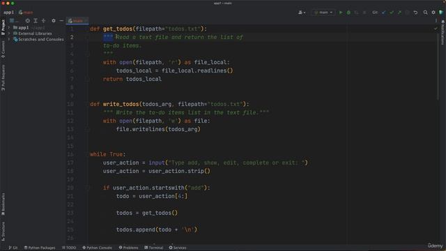Open the Pull Requests side tool window
Image resolution: width=446 pixels, height=251 pixels.
pyautogui.click(x=3, y=77)
